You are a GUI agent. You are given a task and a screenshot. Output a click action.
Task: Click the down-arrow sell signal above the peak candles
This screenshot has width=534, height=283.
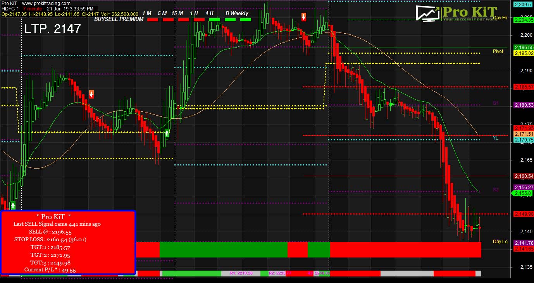tap(304, 17)
